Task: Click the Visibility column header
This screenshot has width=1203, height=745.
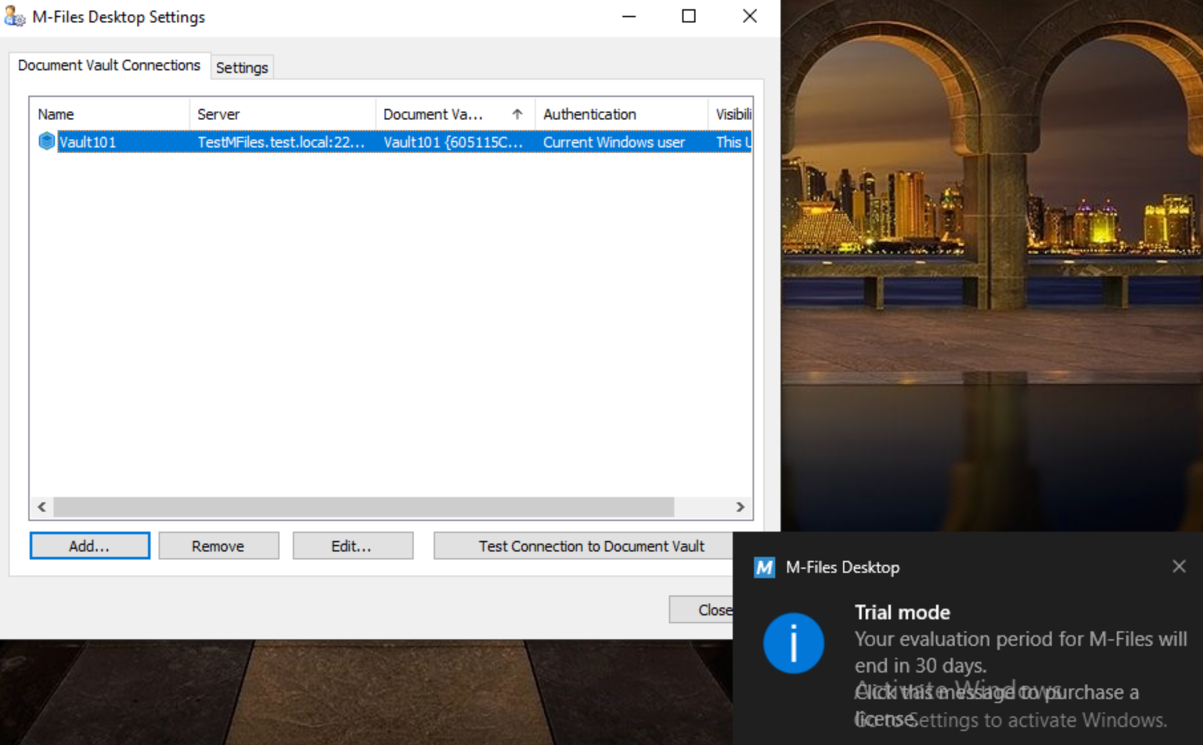Action: coord(730,114)
